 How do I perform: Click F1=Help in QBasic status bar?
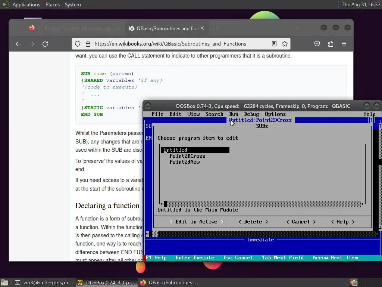(156, 258)
